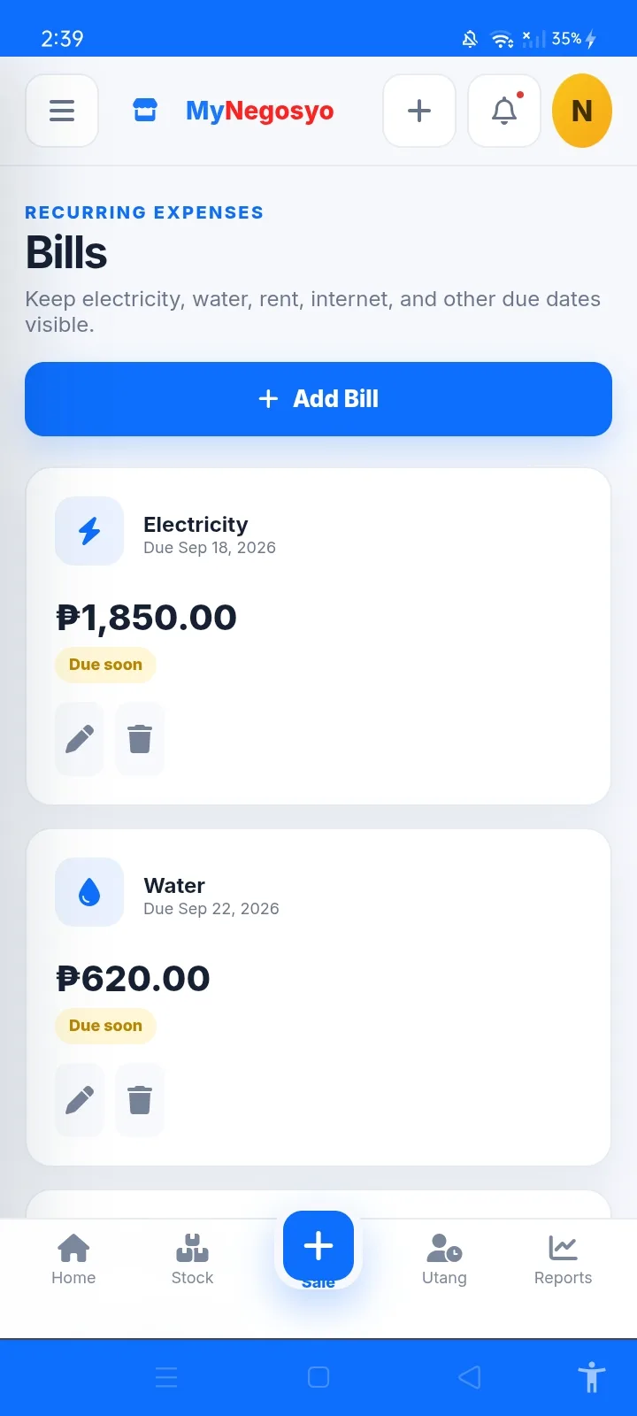Select the Electricity Due soon badge

point(105,665)
